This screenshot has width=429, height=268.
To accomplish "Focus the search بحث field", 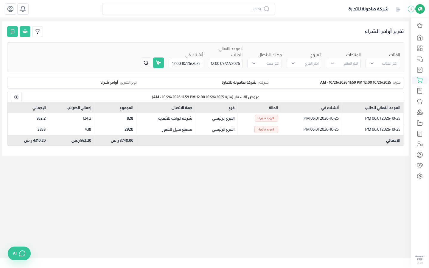I will (x=189, y=9).
